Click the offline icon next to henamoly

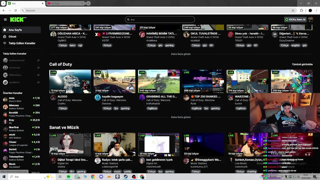click(x=38, y=68)
